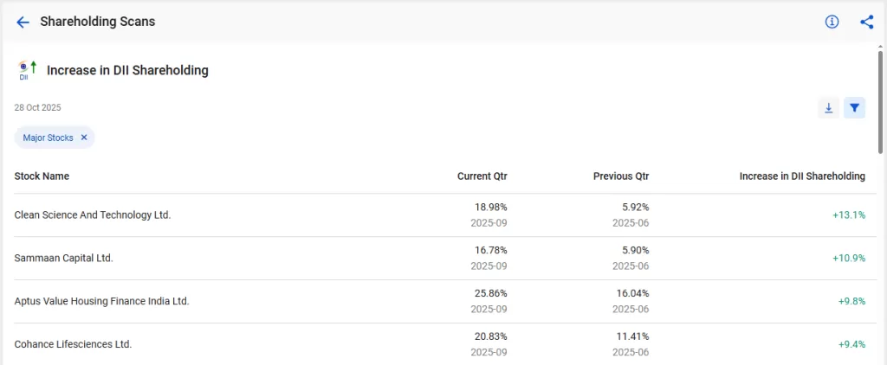Image resolution: width=887 pixels, height=365 pixels.
Task: Sort by Stock Name column header
Action: point(42,176)
